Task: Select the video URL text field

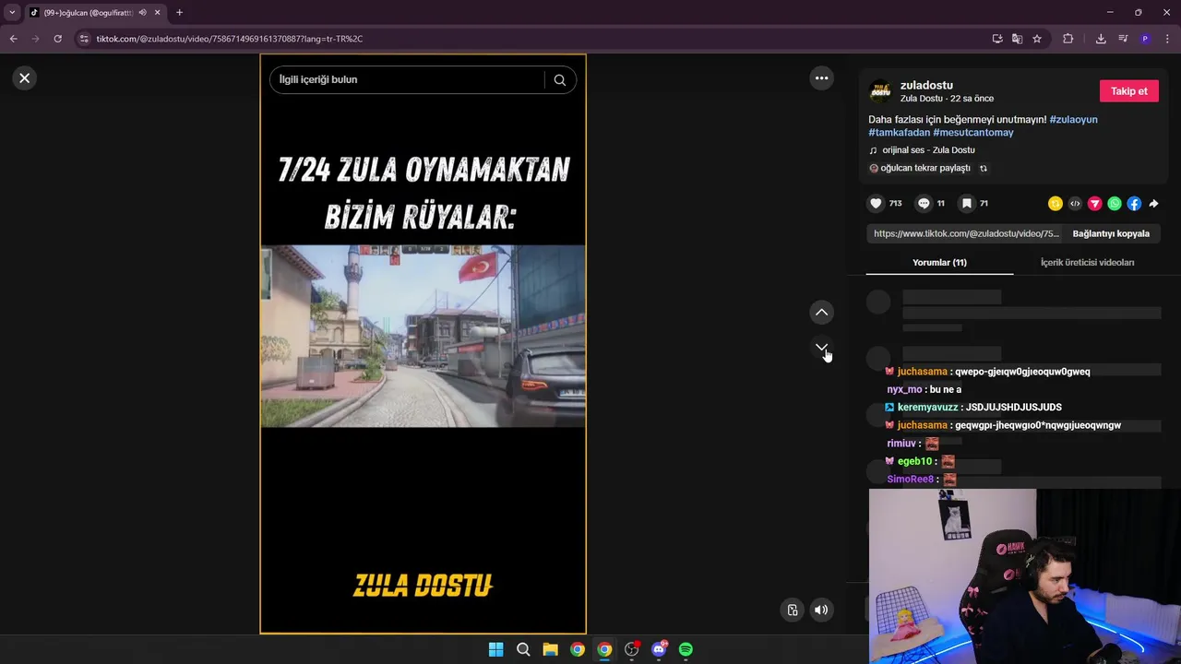Action: 966,234
